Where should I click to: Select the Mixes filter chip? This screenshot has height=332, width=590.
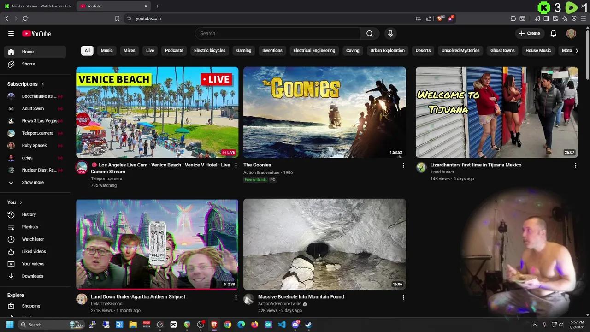[130, 50]
